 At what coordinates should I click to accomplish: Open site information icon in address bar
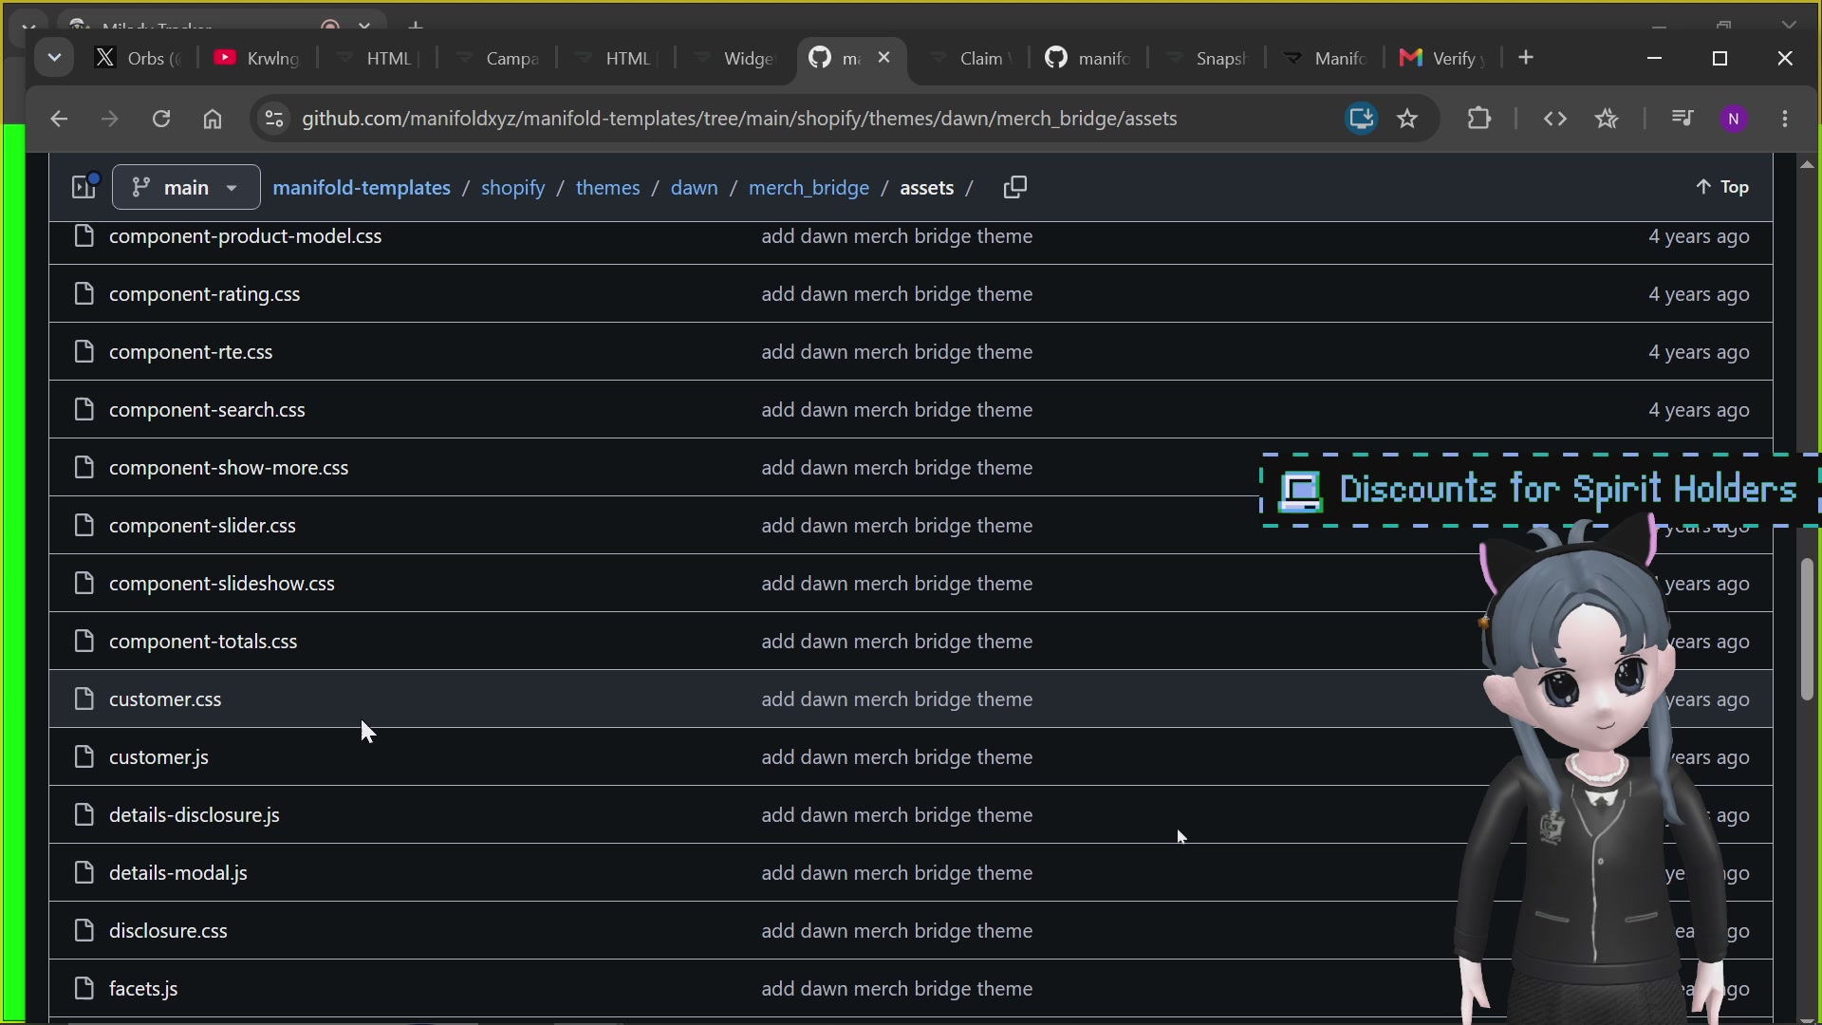pyautogui.click(x=274, y=119)
